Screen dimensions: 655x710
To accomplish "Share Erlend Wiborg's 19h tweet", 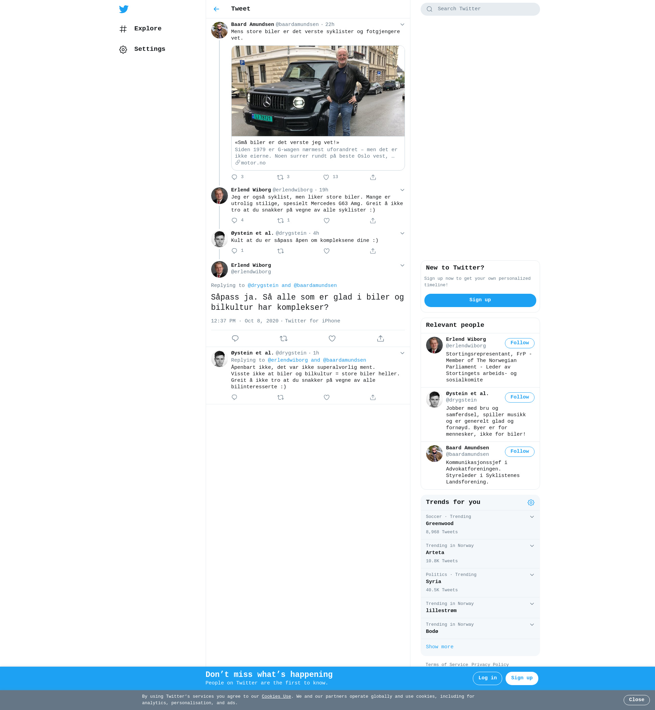I will (373, 220).
